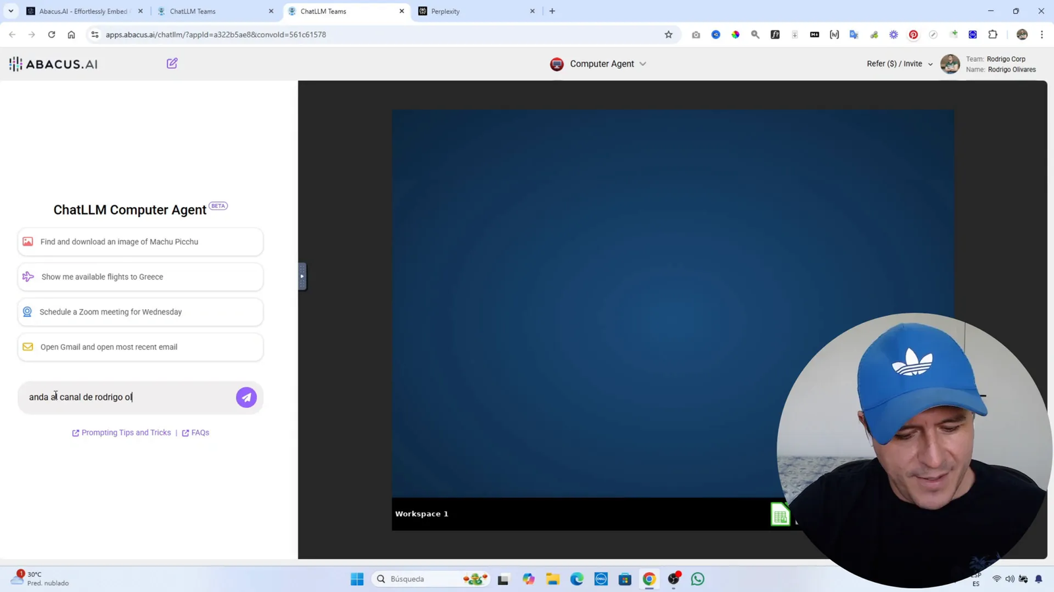Click the Rodrigo Olivares profile avatar
Image resolution: width=1054 pixels, height=592 pixels.
click(x=949, y=64)
